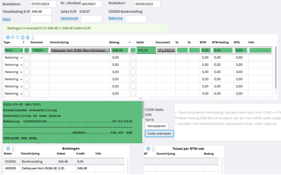Click the Document column header
This screenshot has height=175, width=281.
(x=163, y=43)
